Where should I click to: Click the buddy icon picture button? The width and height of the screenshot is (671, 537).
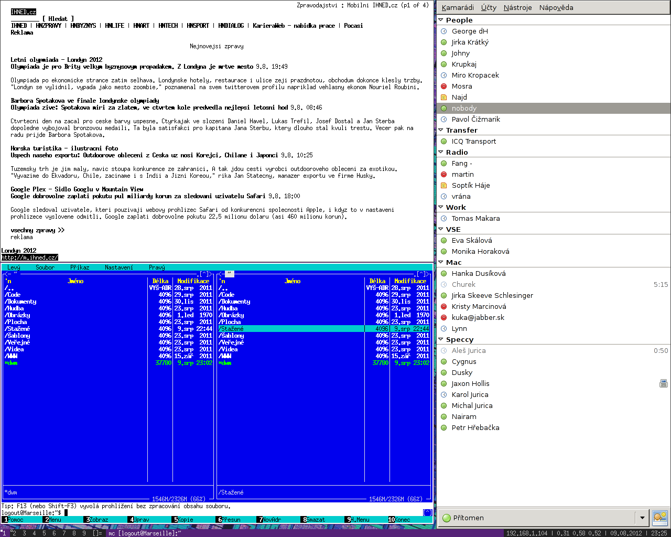(659, 518)
